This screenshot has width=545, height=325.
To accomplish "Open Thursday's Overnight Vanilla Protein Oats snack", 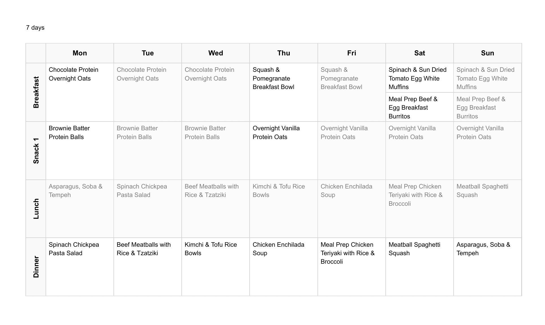I will tap(276, 133).
